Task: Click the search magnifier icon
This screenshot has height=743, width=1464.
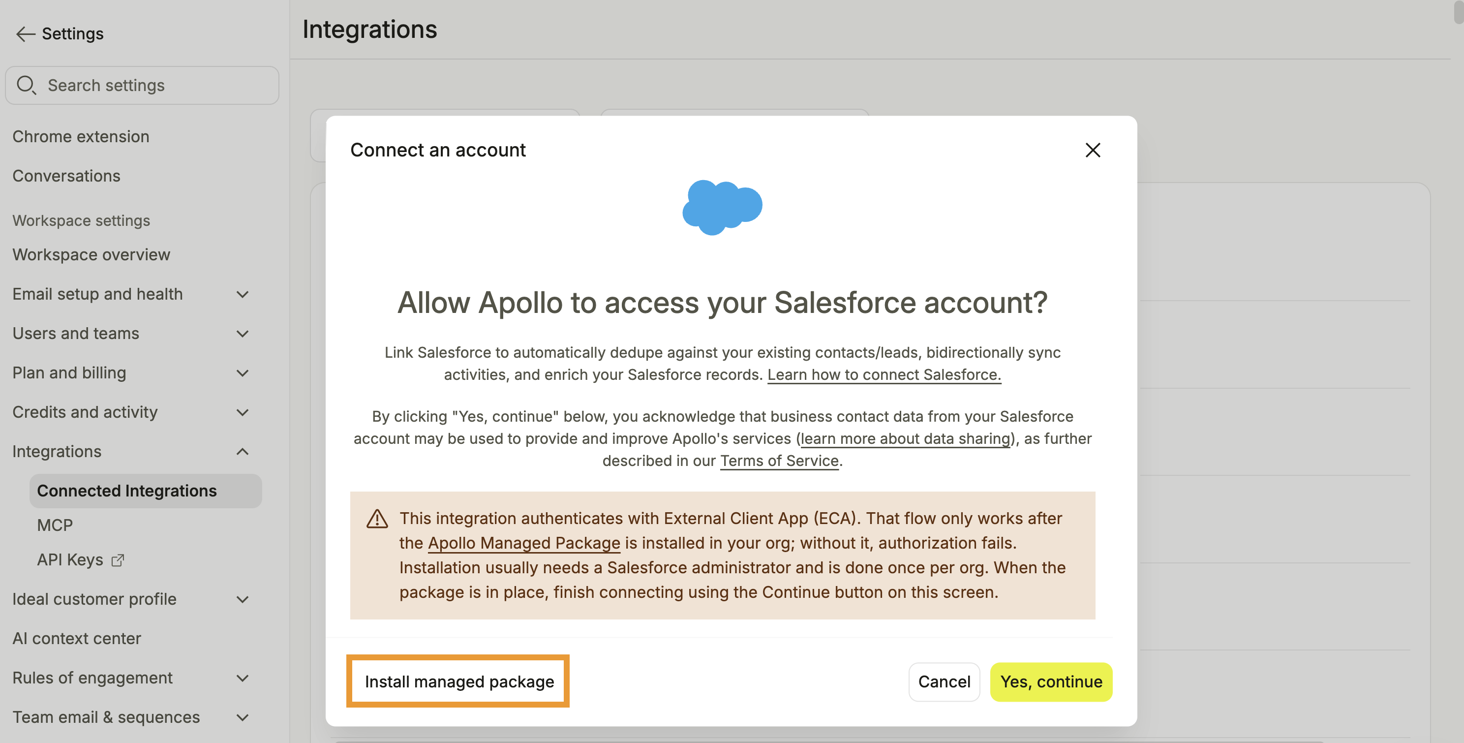Action: [x=26, y=85]
